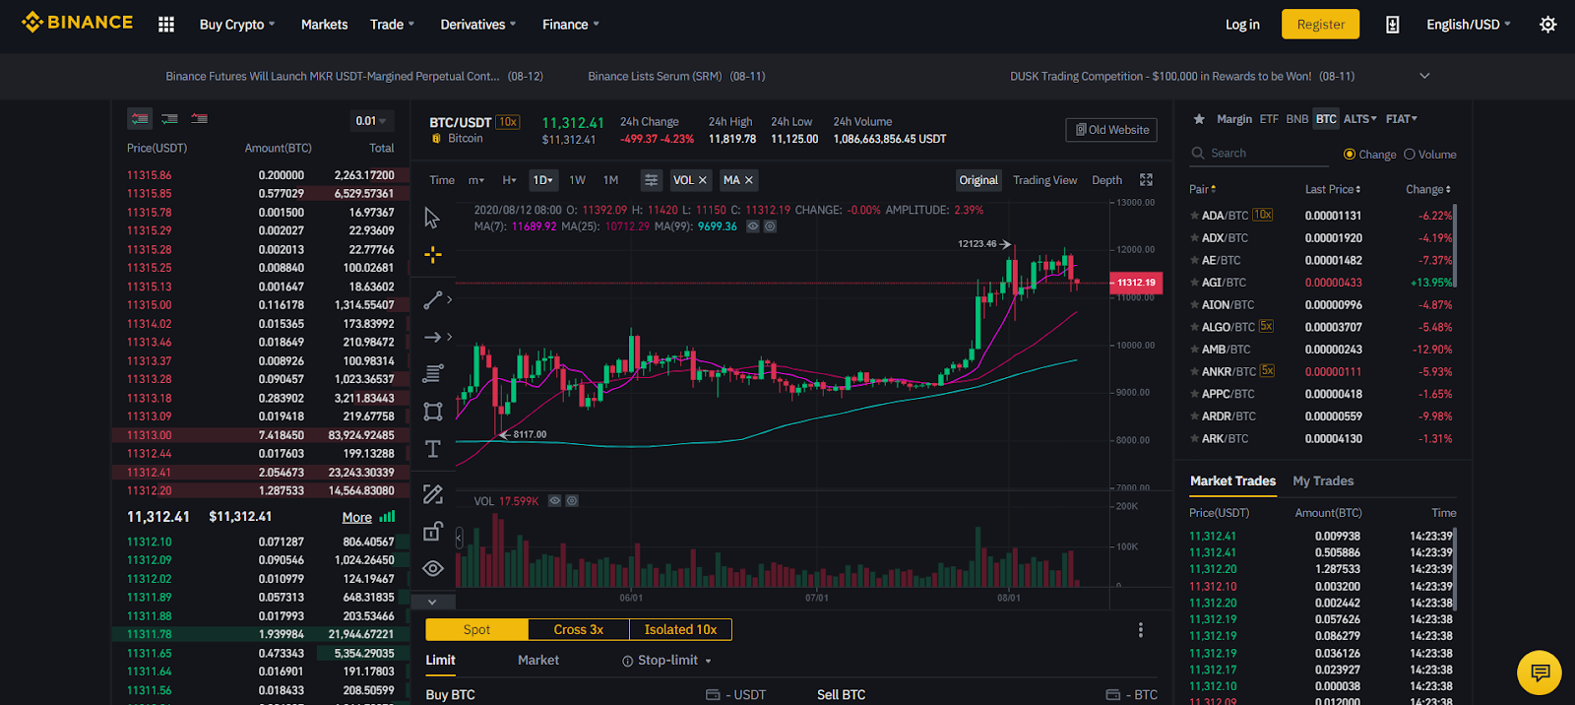Open chart indicator settings sliders icon
The image size is (1575, 705).
[651, 180]
